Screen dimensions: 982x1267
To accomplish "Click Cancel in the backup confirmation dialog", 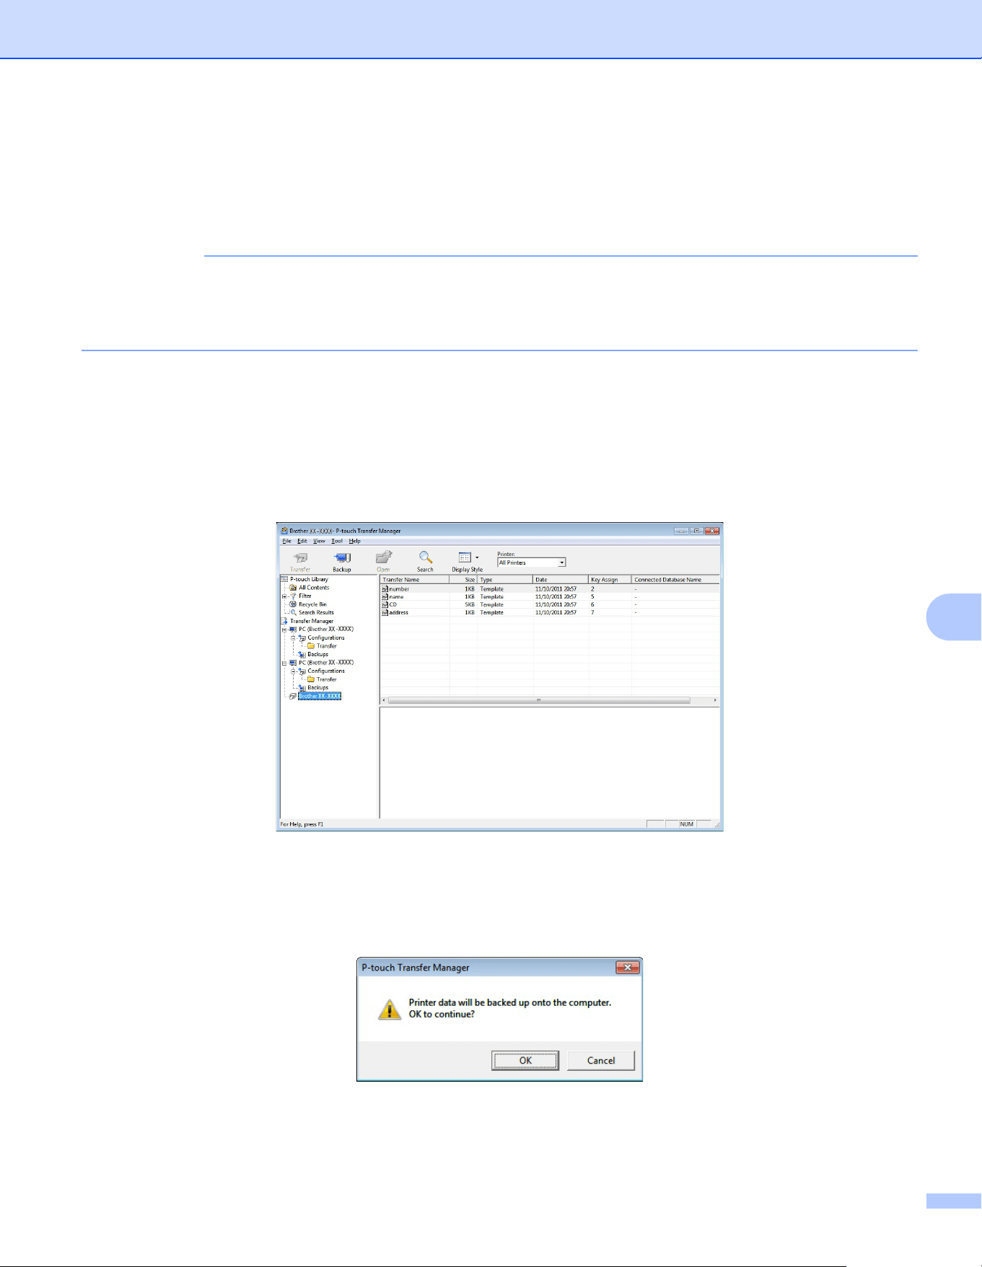I will click(x=601, y=1060).
